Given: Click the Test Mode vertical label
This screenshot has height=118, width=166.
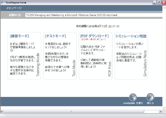Looking at the screenshot, I should click(74, 68).
